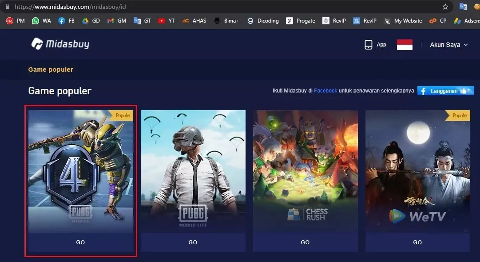Open the Chess Rush game thumbnail
480x262 pixels.
[x=305, y=171]
